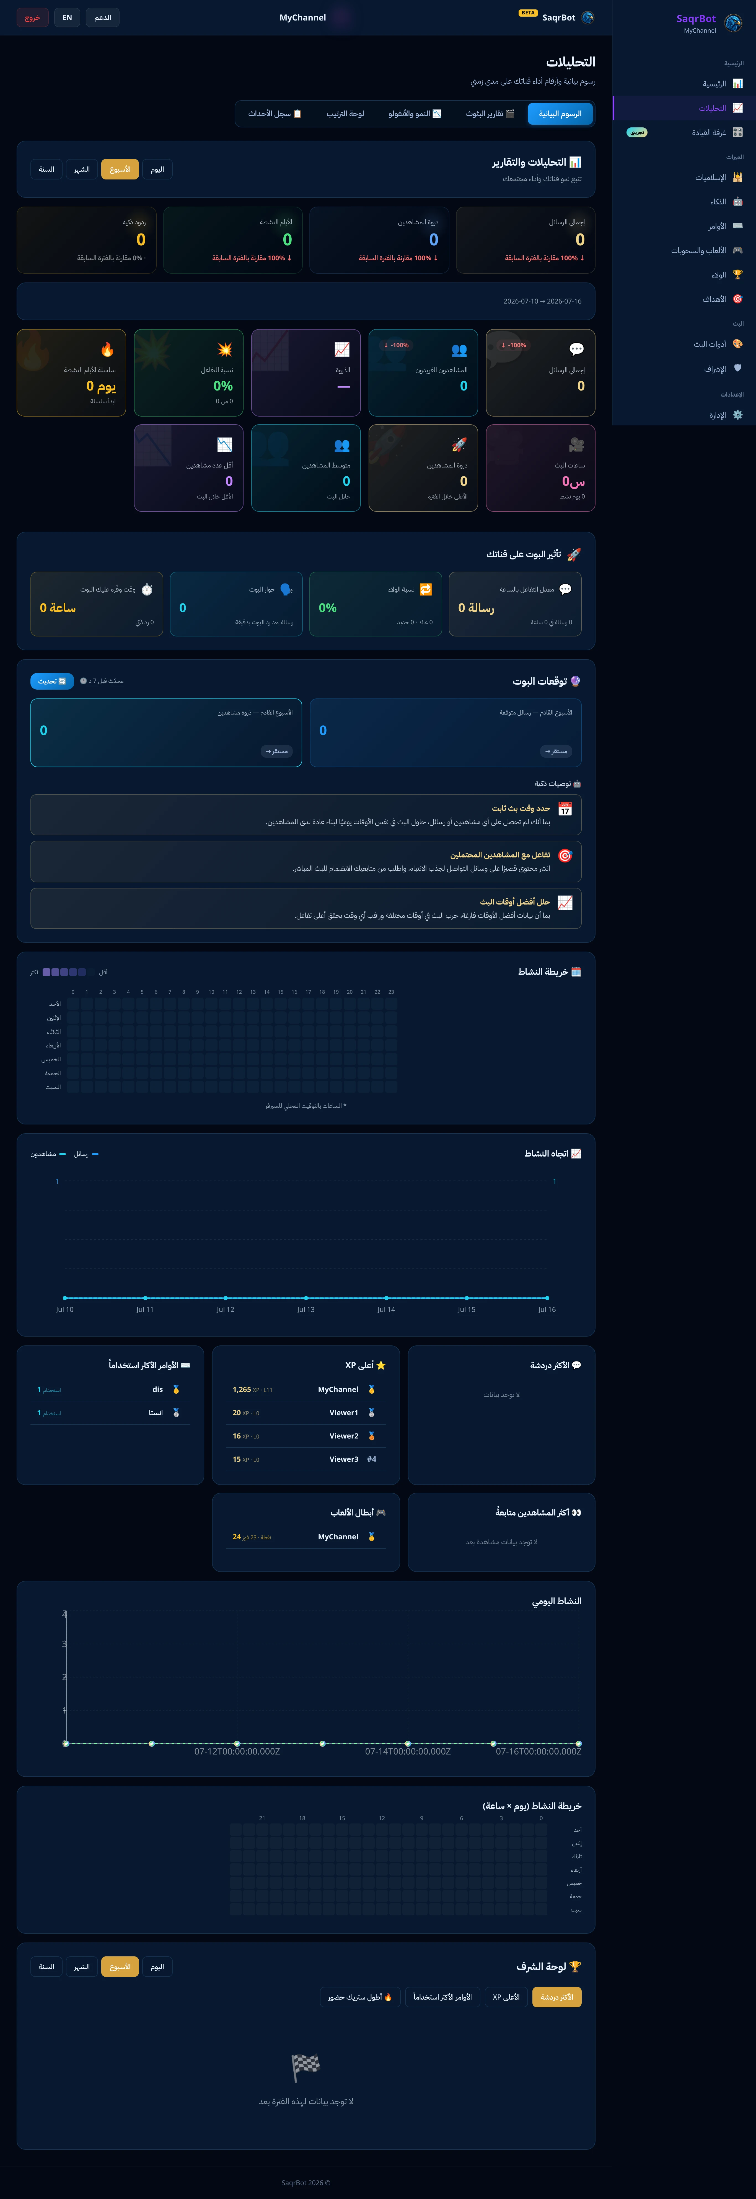Open the الأهداف target icon

tap(737, 300)
